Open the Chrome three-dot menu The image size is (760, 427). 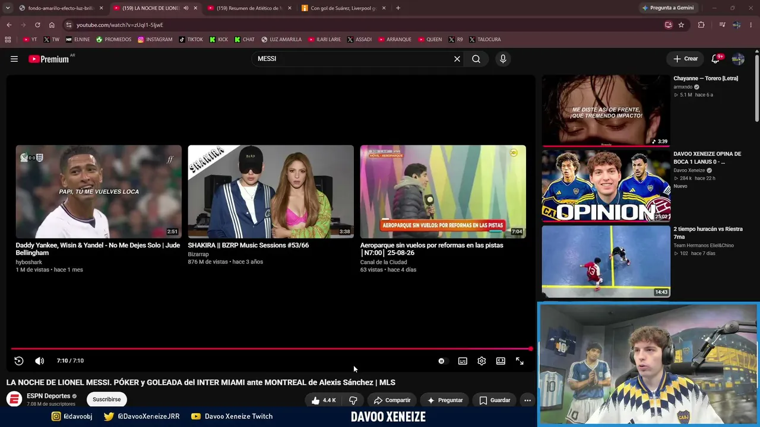[752, 25]
